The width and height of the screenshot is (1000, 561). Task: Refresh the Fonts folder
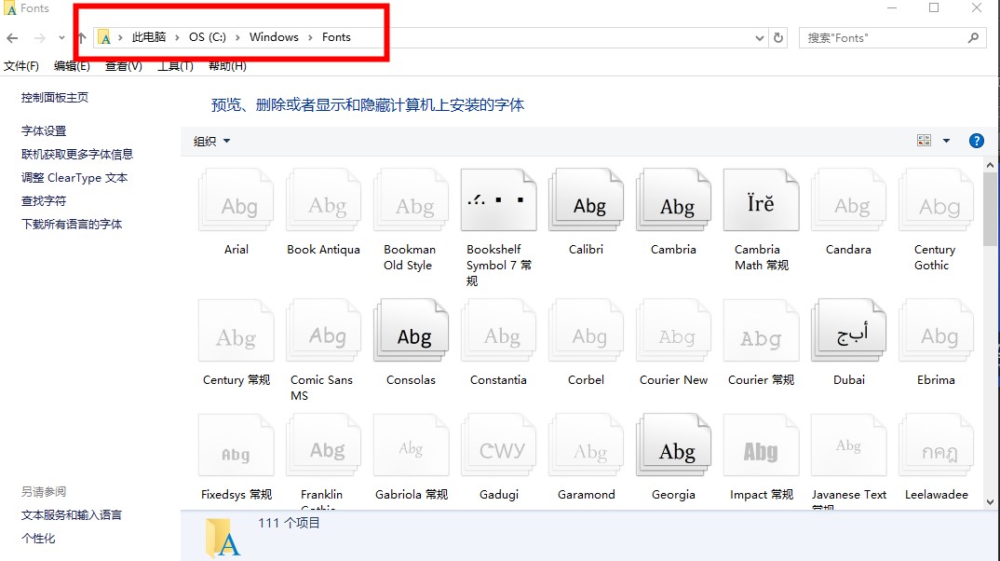(778, 37)
